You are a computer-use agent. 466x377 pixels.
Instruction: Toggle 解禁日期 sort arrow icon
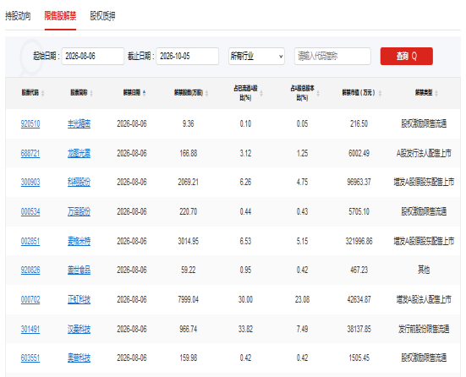click(x=144, y=93)
